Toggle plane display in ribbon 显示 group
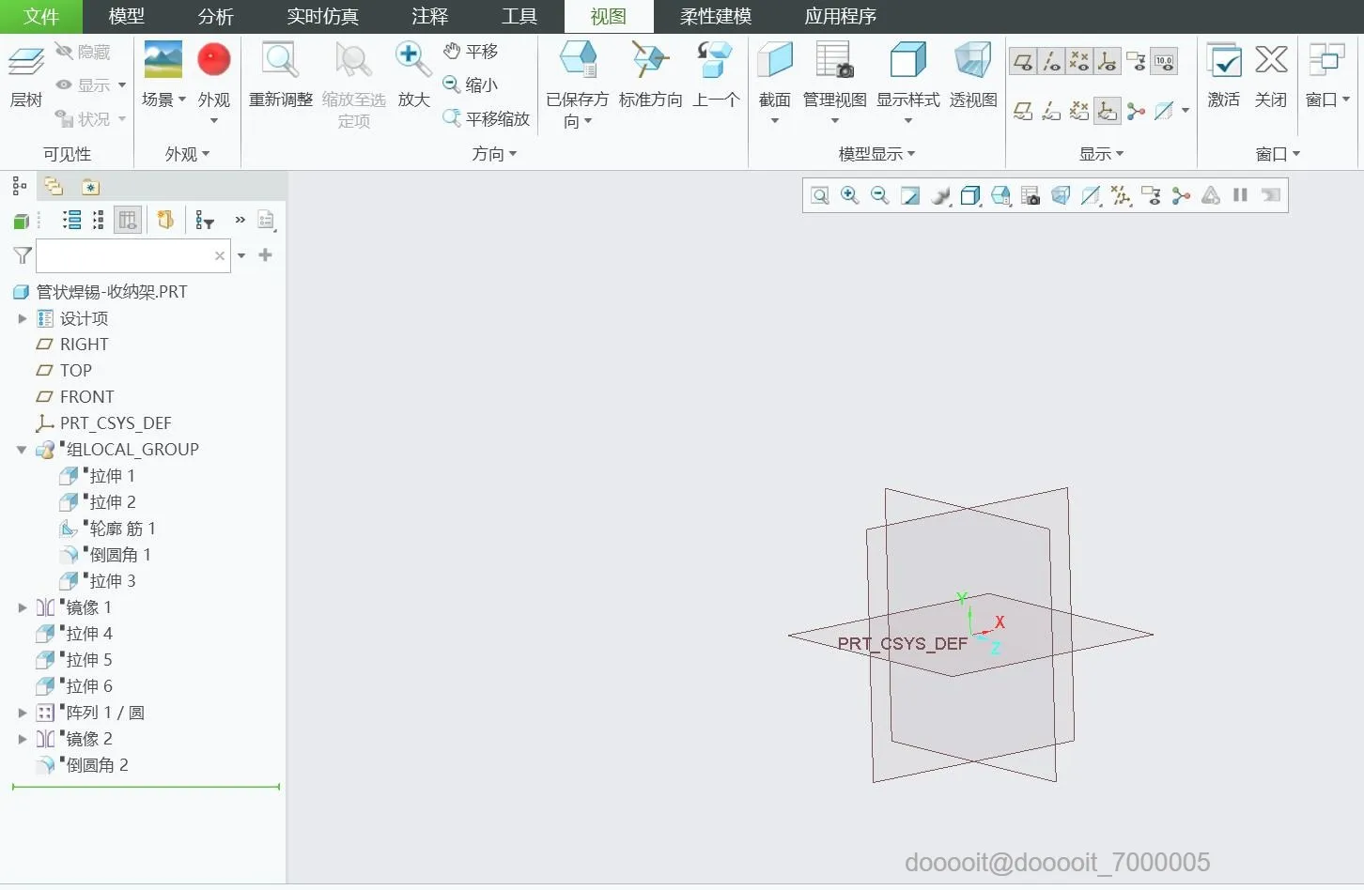 click(1023, 62)
